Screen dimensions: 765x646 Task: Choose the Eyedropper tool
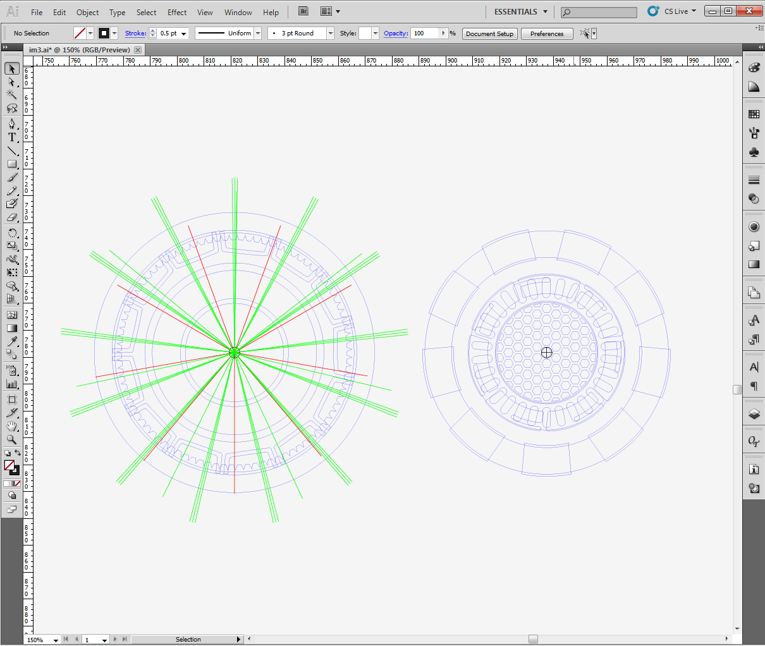pos(12,341)
